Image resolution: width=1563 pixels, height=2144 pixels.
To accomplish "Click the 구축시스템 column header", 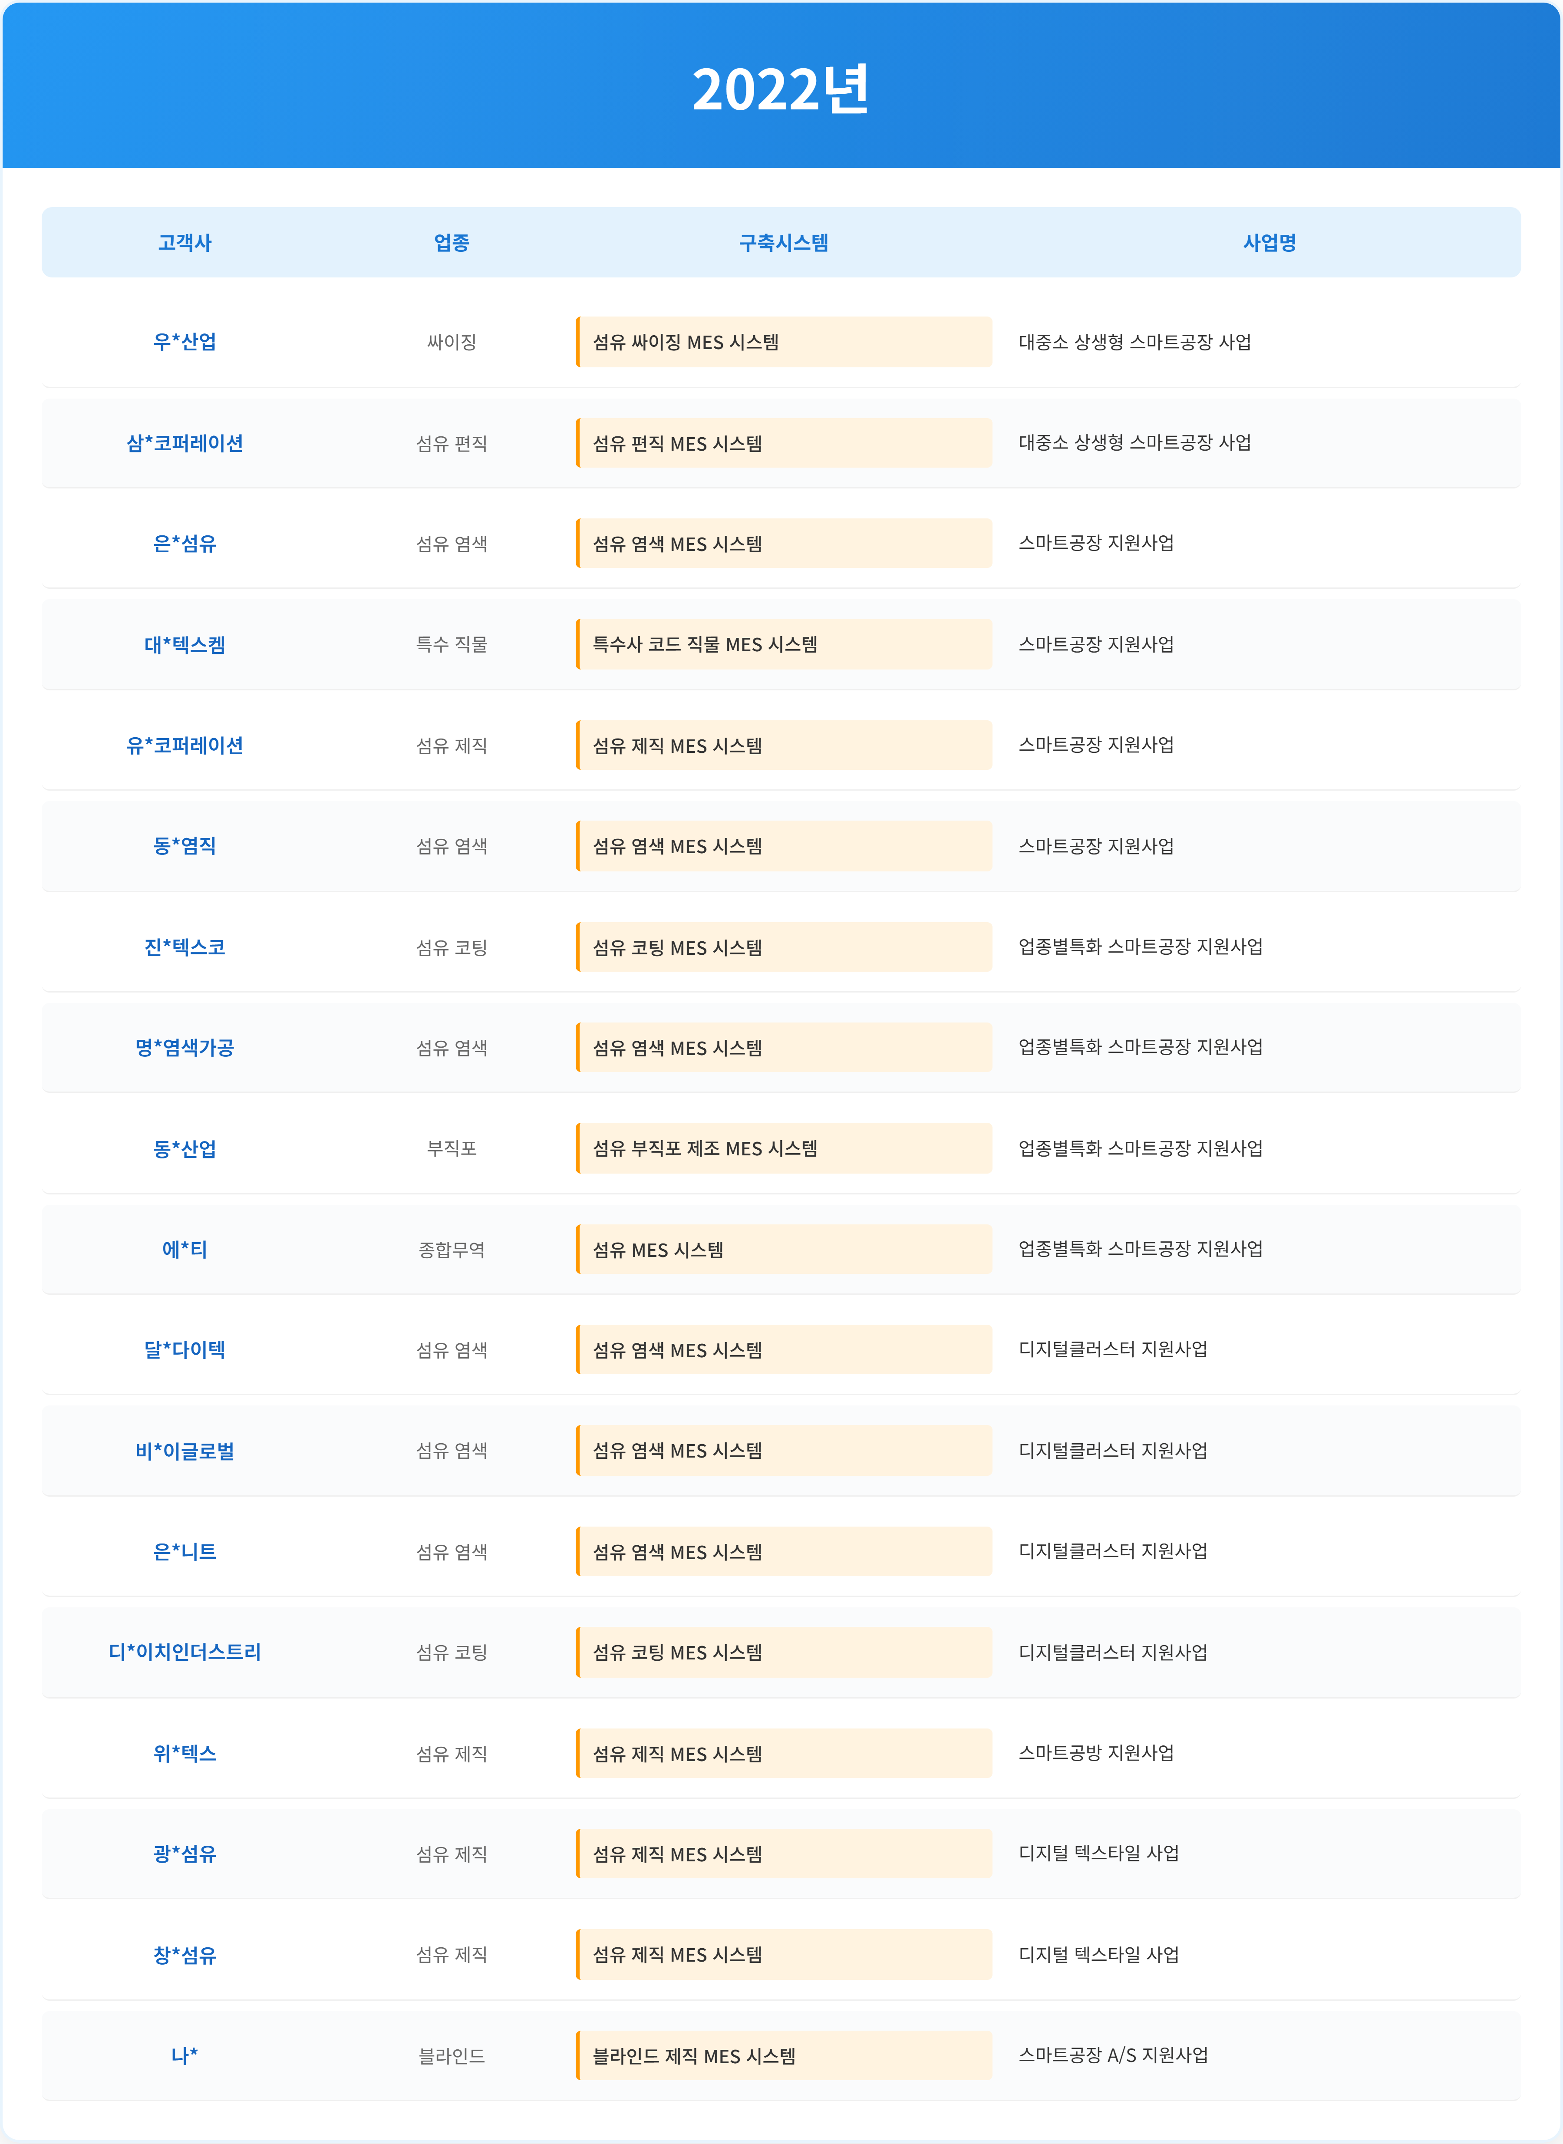I will click(x=783, y=242).
